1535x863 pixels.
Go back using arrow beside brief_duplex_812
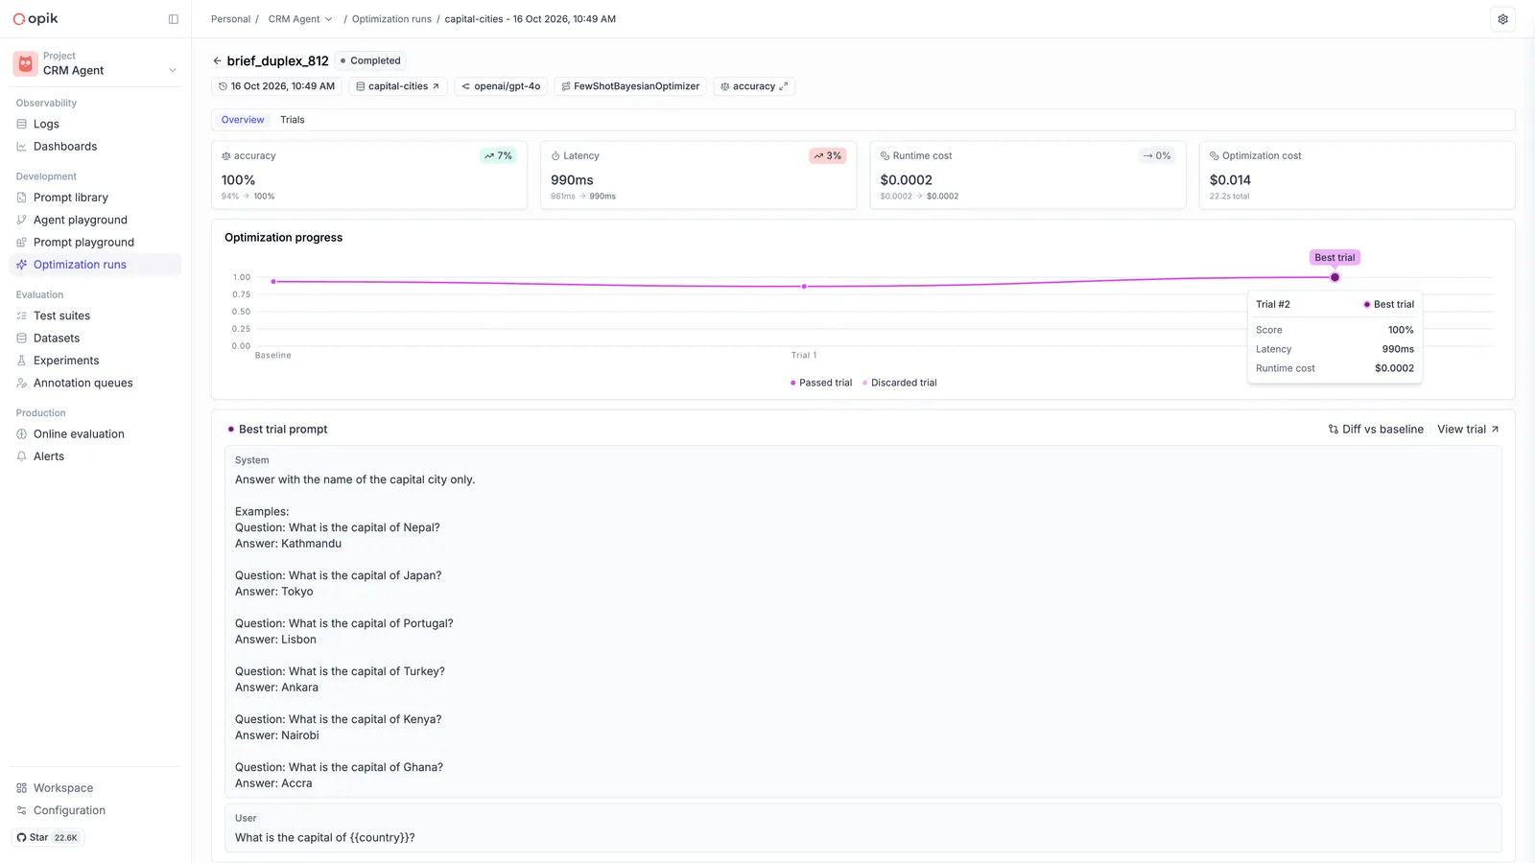[217, 60]
